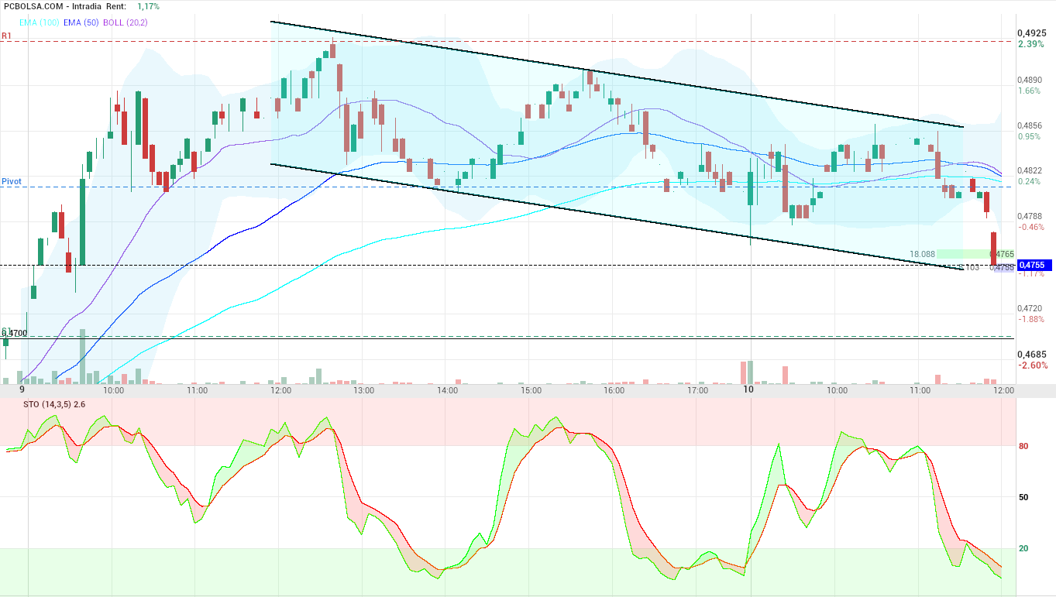This screenshot has width=1056, height=597.
Task: Click the 0,4685 price axis label
Action: 1032,354
